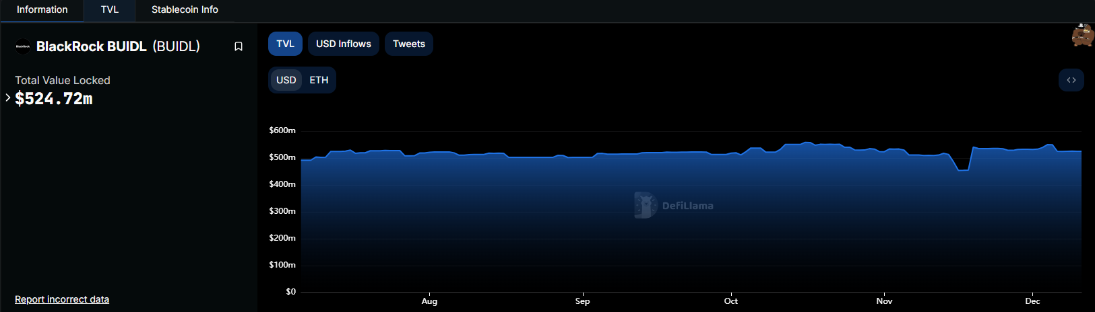Click the $200m y-axis label
Screen dimensions: 1095x312
(282, 238)
